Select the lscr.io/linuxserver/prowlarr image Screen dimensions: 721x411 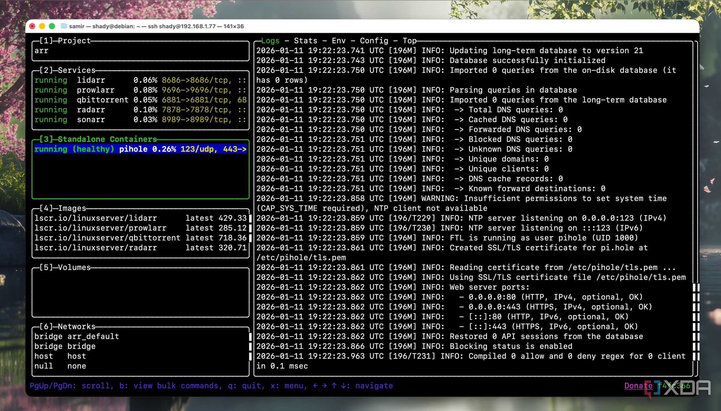coord(140,228)
